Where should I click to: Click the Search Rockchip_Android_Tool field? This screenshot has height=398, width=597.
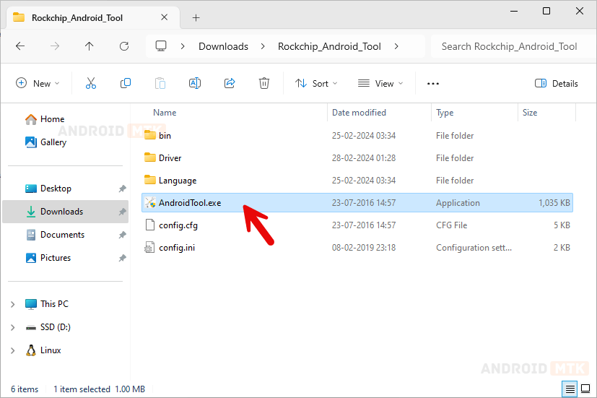[x=509, y=46]
